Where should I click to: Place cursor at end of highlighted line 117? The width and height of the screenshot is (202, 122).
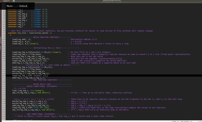(x=48, y=76)
